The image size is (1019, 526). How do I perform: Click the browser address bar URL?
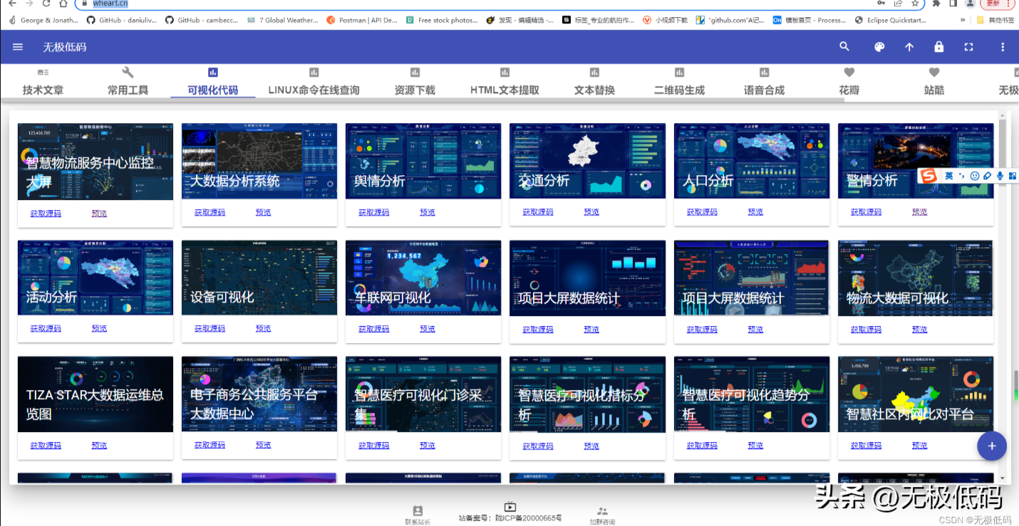(x=110, y=3)
